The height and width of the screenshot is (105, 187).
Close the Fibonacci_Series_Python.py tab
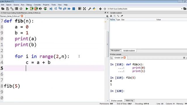(x=22, y=16)
